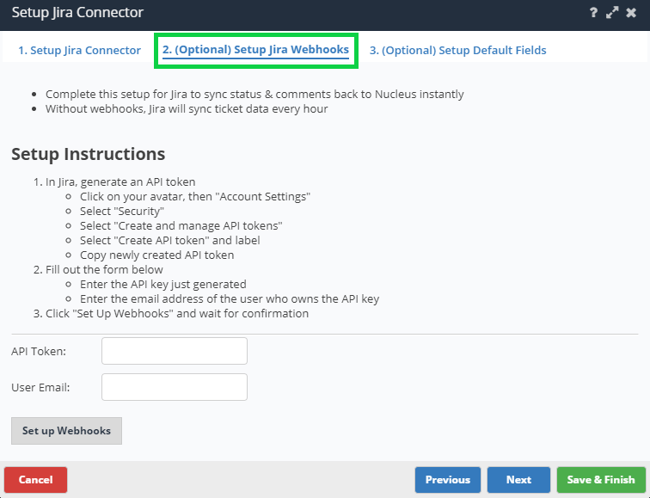The width and height of the screenshot is (650, 498).
Task: Close the Setup Jira Connector dialog
Action: pyautogui.click(x=631, y=12)
